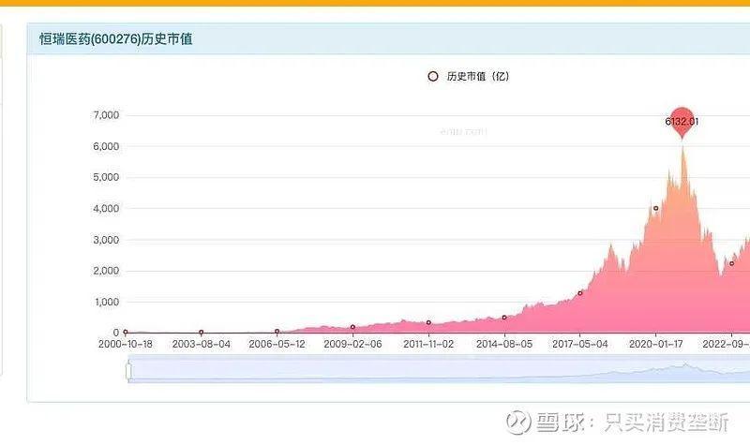Toggle the 历史市值（亿） legend series
This screenshot has width=750, height=445.
(468, 77)
